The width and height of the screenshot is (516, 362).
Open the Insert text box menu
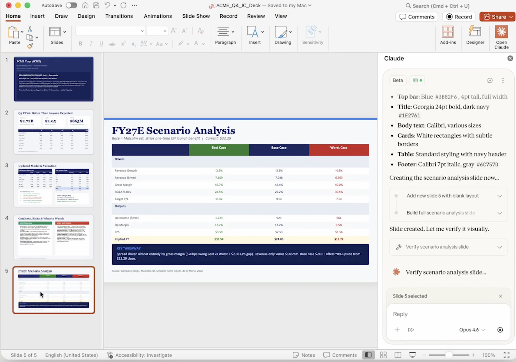click(255, 35)
